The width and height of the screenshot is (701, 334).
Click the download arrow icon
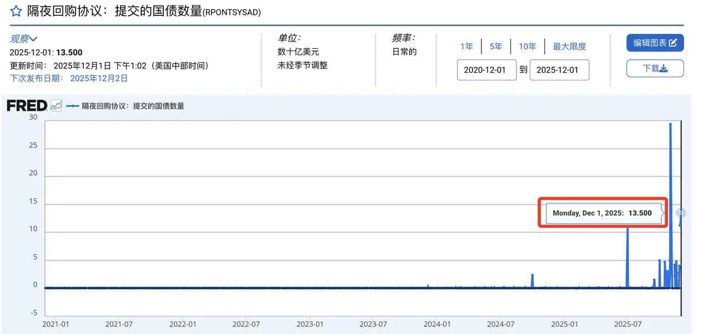[x=663, y=69]
